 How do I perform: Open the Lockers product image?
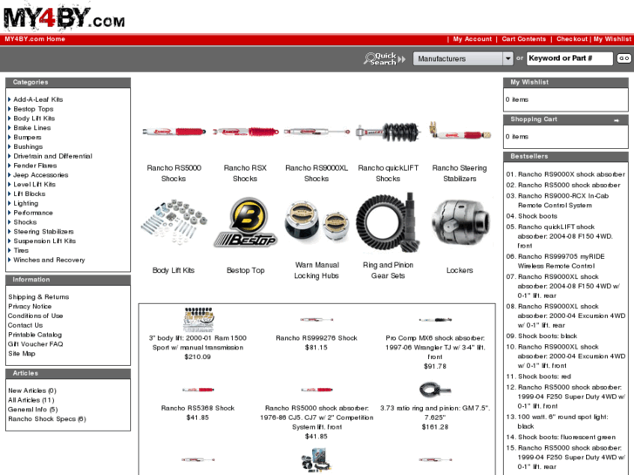(x=460, y=222)
